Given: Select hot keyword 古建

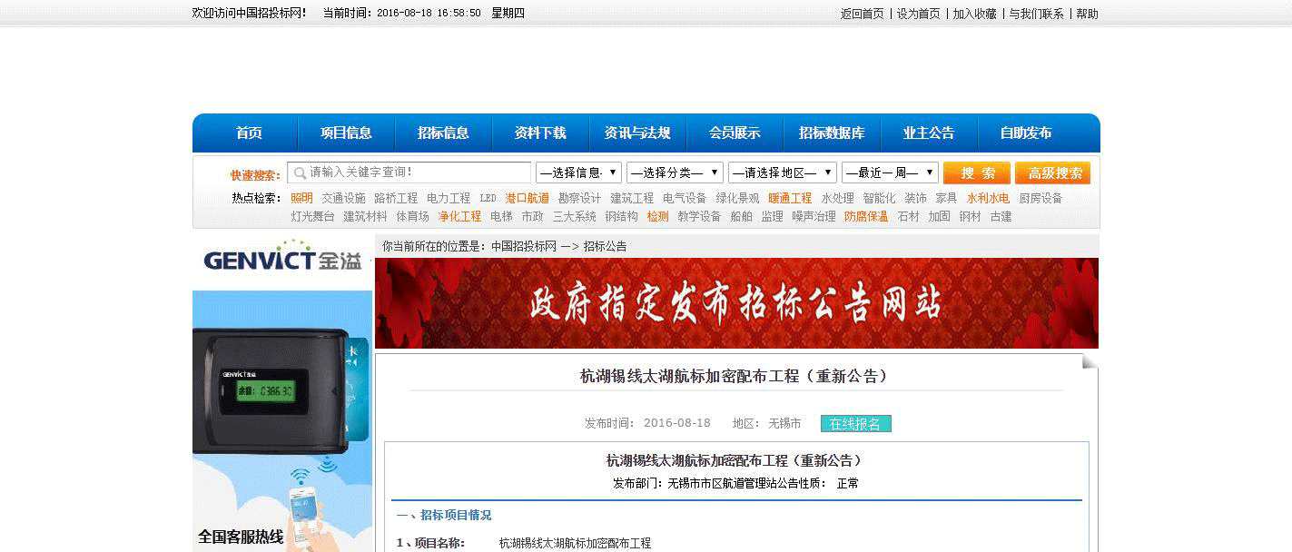Looking at the screenshot, I should coord(1001,216).
